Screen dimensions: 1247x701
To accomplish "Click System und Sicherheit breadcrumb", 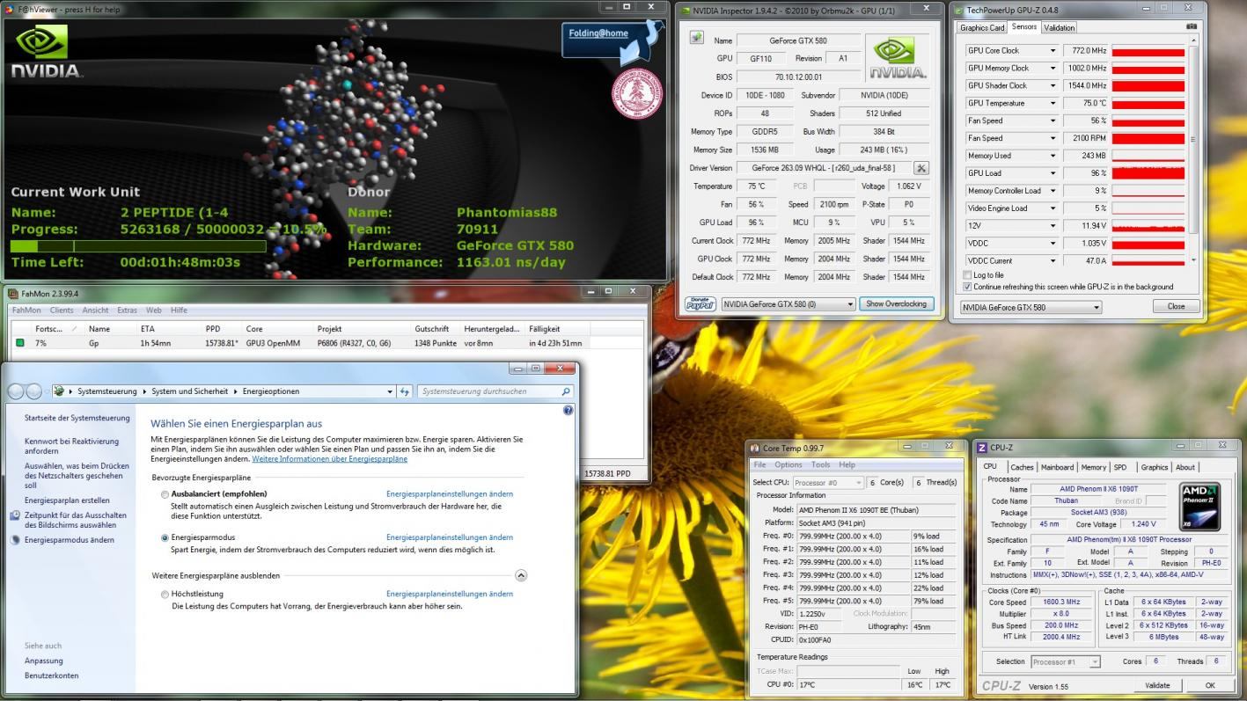I will coord(189,391).
